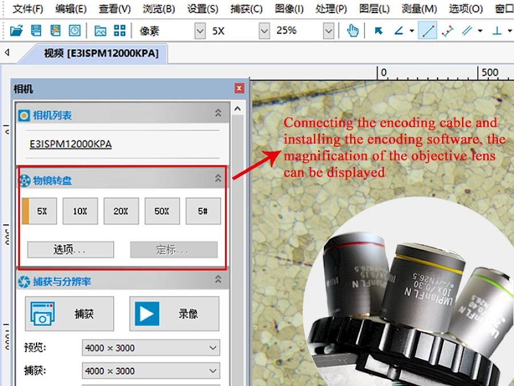Select the hand pan tool
Screen dimensions: 514x386
[353, 30]
